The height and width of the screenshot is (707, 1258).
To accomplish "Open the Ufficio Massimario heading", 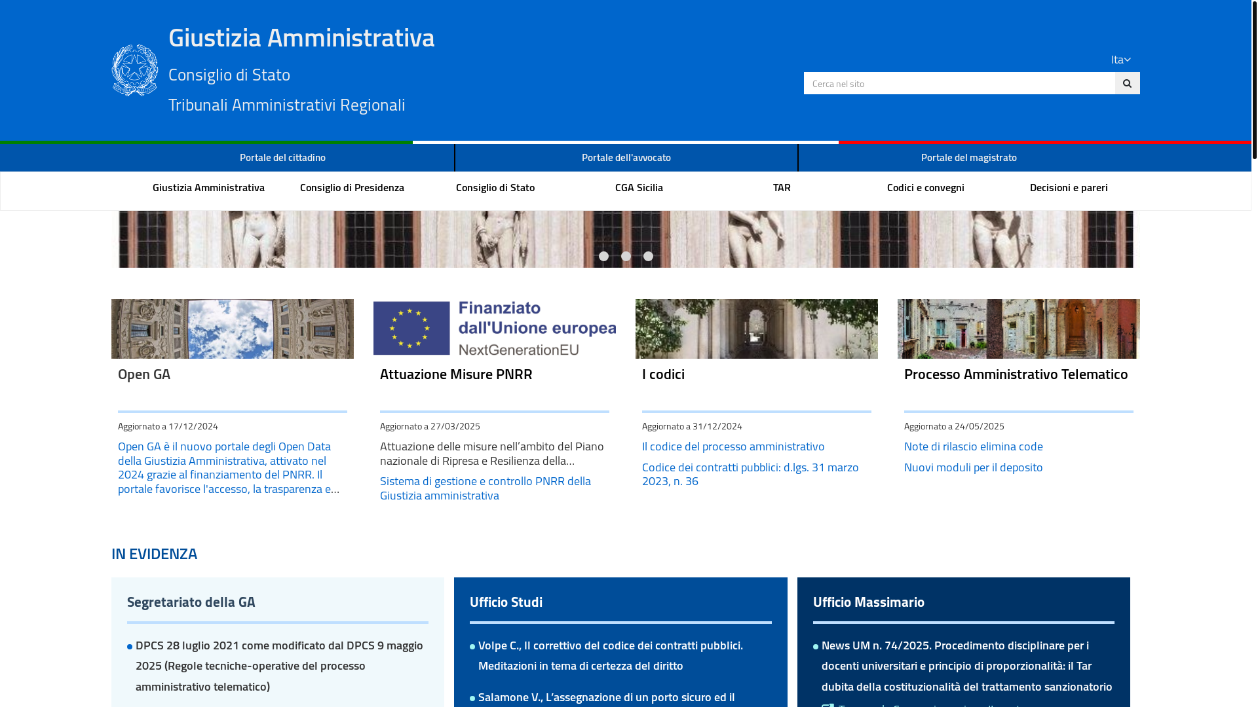I will (x=869, y=602).
